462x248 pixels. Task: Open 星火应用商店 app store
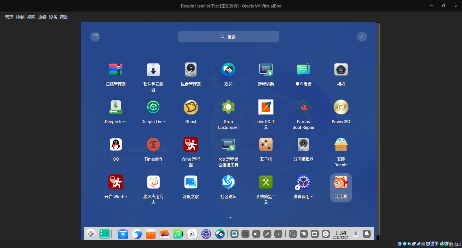153,182
